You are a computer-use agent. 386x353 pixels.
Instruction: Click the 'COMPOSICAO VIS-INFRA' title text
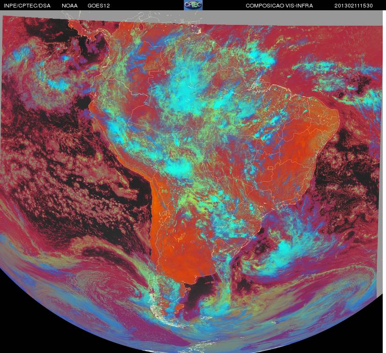(279, 6)
